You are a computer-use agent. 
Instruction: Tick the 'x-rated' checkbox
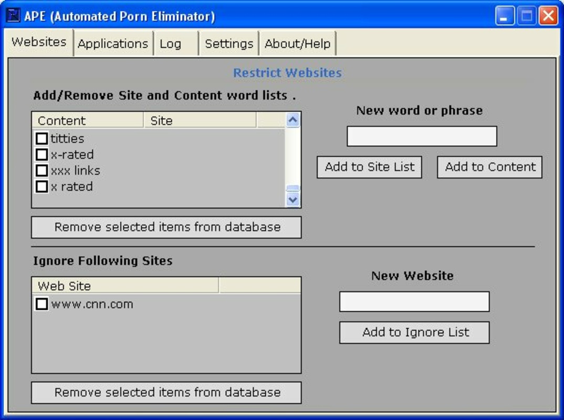[41, 155]
